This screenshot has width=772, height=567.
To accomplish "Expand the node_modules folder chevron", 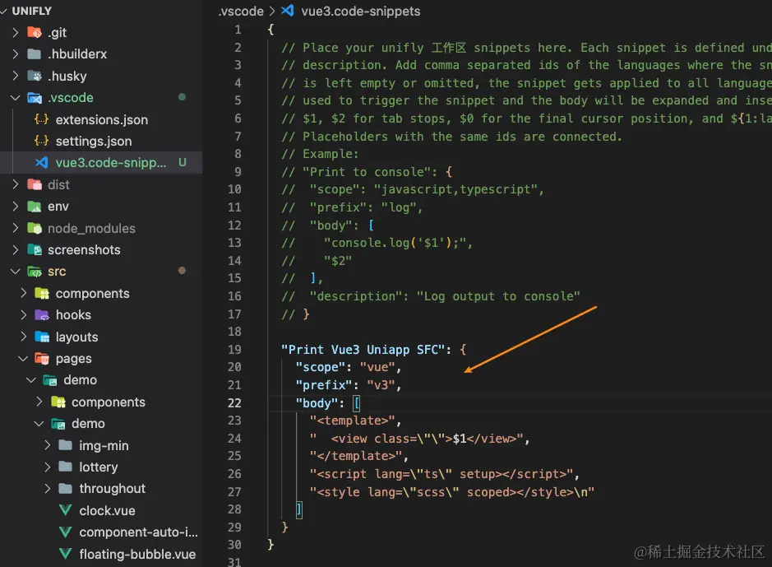I will point(16,228).
